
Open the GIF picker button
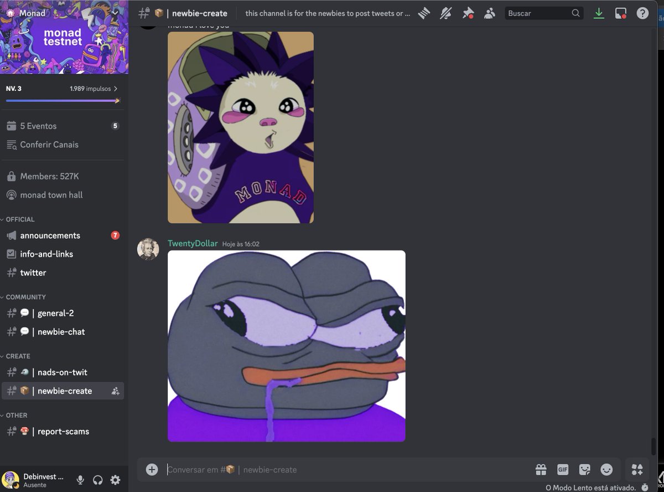pyautogui.click(x=563, y=469)
